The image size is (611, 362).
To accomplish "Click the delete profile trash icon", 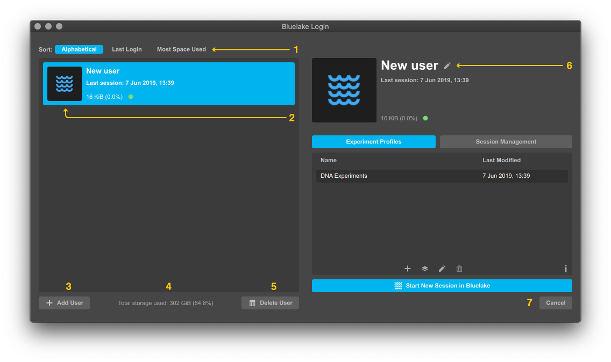I will coord(459,269).
